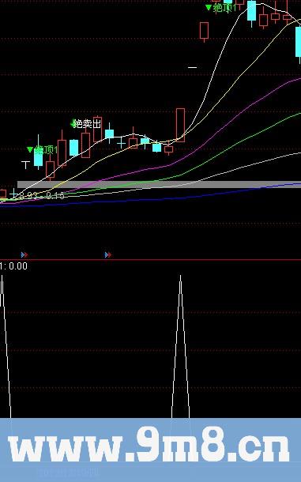301x482 pixels.
Task: Select the 8.93 - 9.15 price range text
Action: [41, 195]
